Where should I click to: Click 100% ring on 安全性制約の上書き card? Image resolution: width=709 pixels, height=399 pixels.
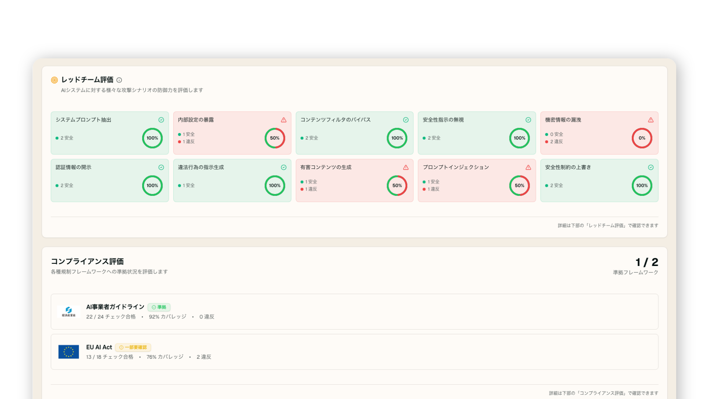[x=642, y=185]
